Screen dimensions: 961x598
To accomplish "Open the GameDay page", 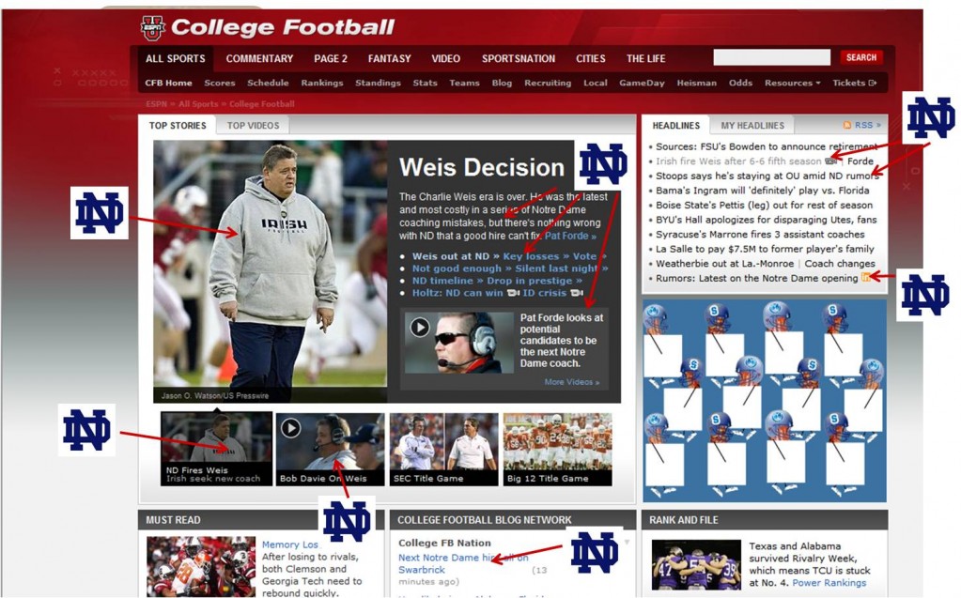I will point(642,83).
